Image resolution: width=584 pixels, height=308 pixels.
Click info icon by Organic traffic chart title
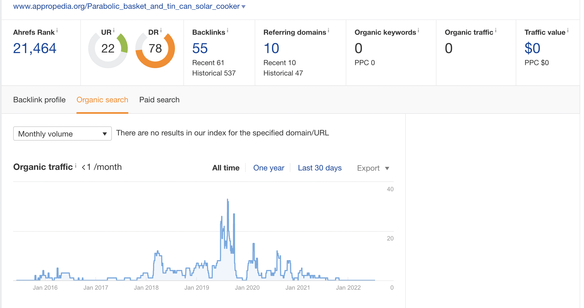[x=76, y=166]
